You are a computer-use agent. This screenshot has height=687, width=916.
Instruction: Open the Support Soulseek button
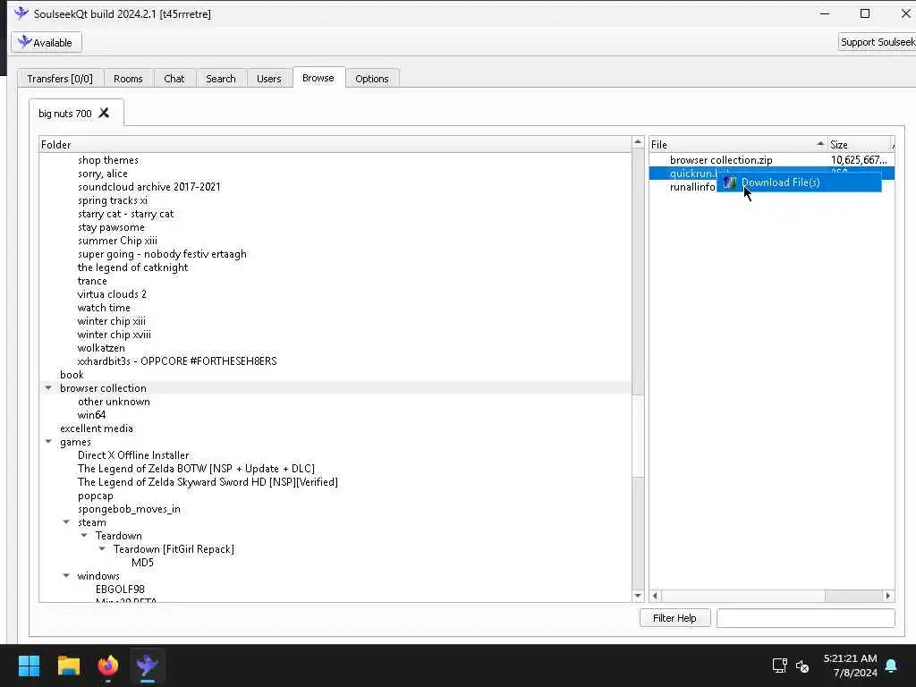(877, 42)
